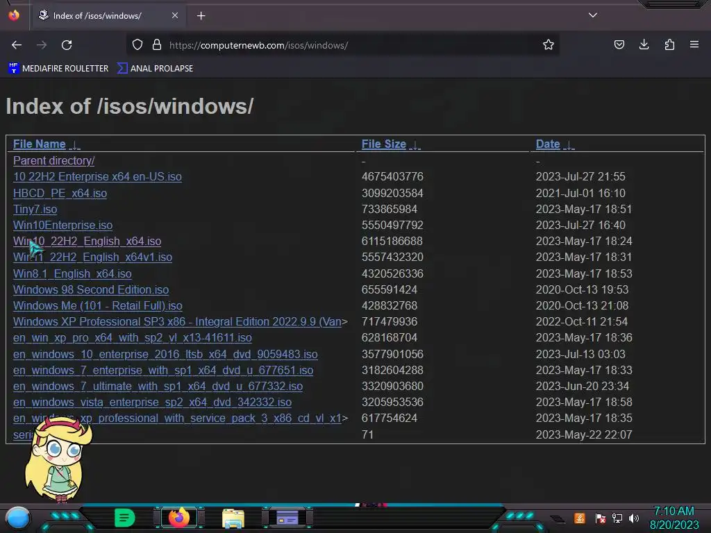View site info via padlock icon

tap(157, 45)
